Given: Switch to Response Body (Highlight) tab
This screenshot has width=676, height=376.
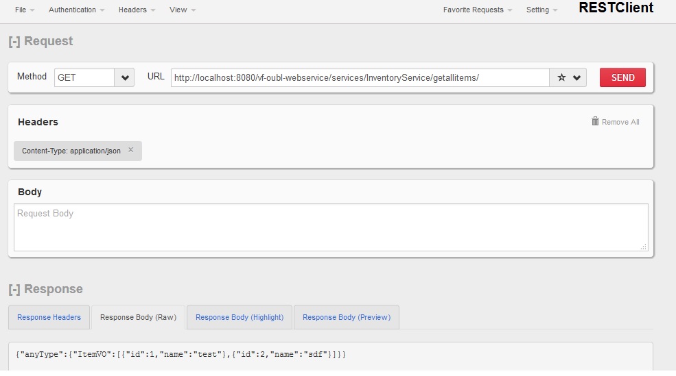Looking at the screenshot, I should coord(240,317).
